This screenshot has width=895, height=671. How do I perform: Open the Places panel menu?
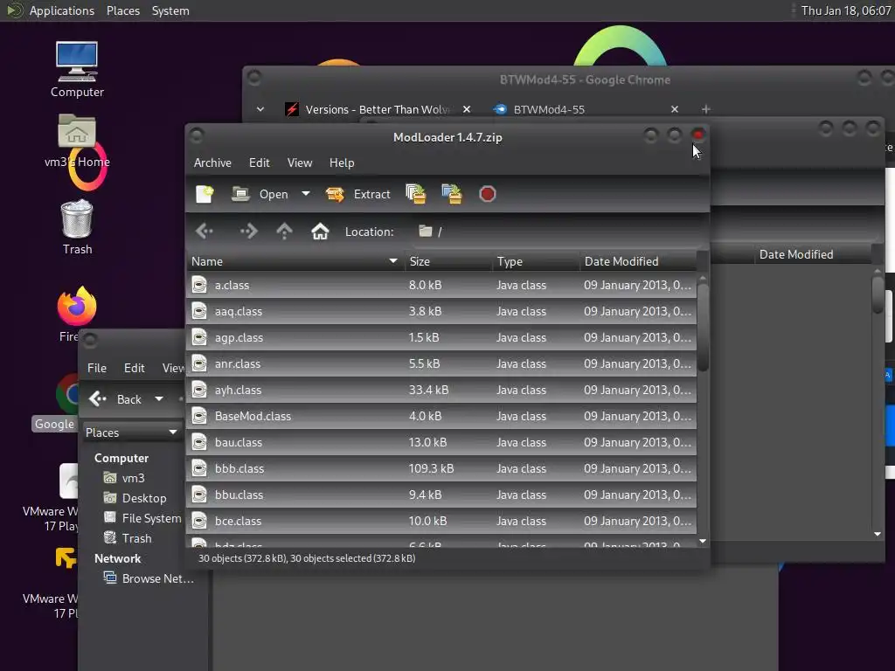123,10
